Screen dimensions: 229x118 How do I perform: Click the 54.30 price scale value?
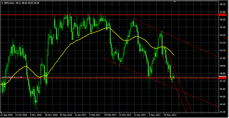223,35
